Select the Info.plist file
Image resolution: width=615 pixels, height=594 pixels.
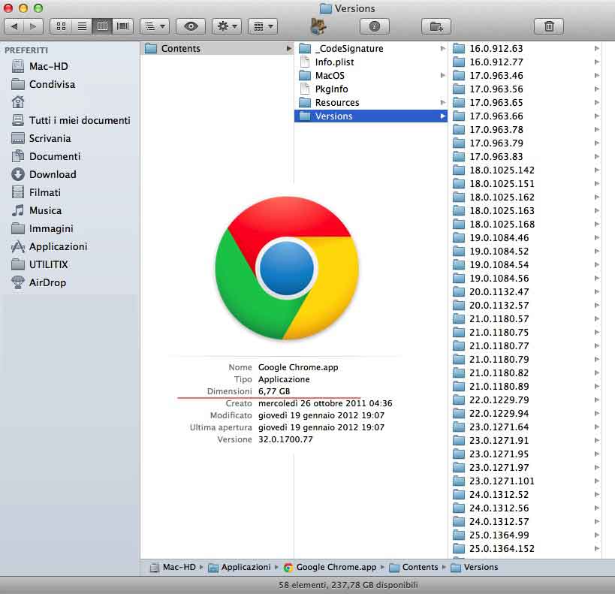point(334,62)
